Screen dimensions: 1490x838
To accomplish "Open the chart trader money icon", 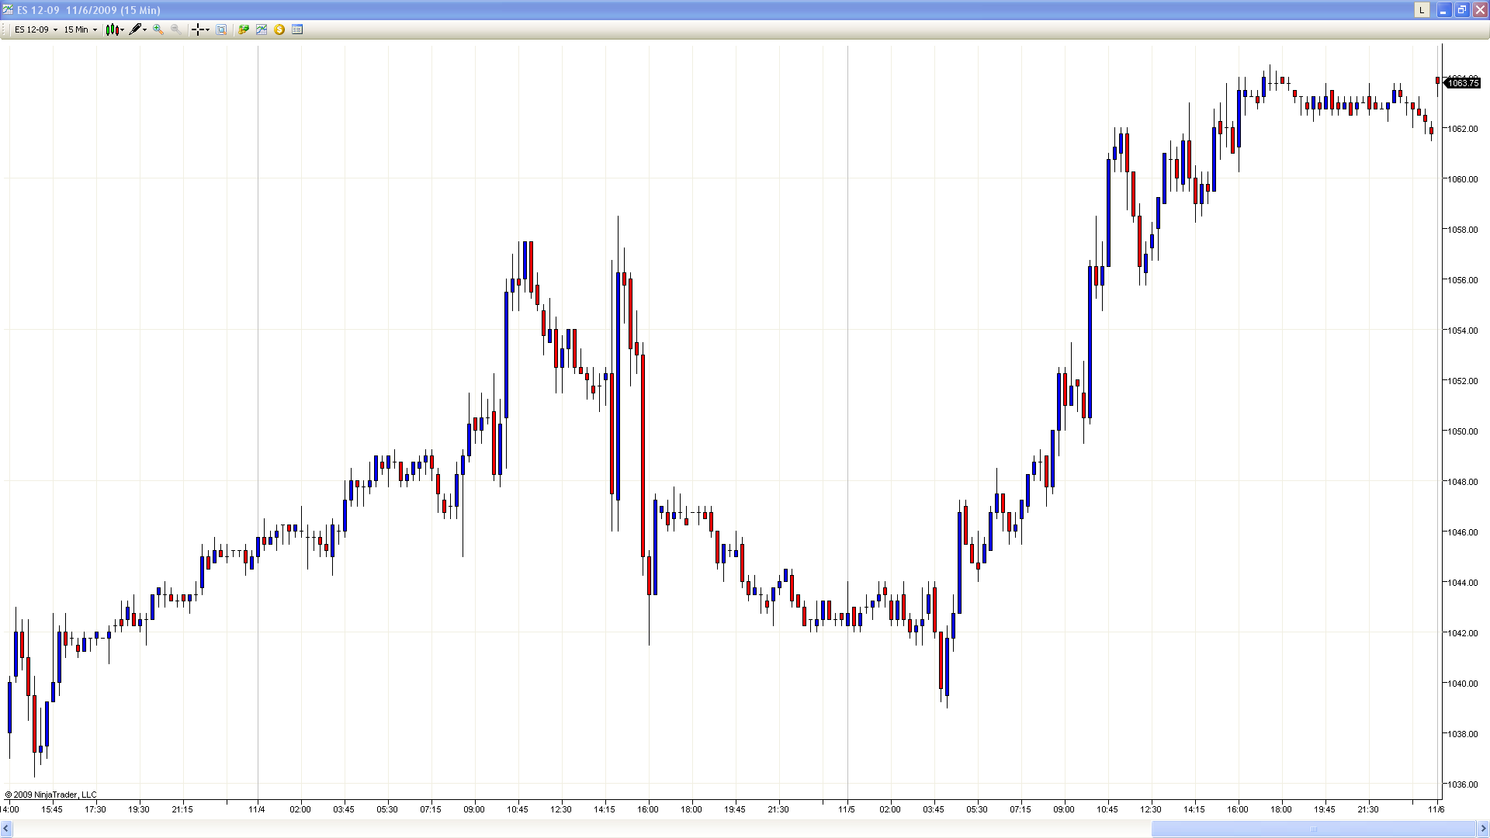I will pyautogui.click(x=244, y=29).
